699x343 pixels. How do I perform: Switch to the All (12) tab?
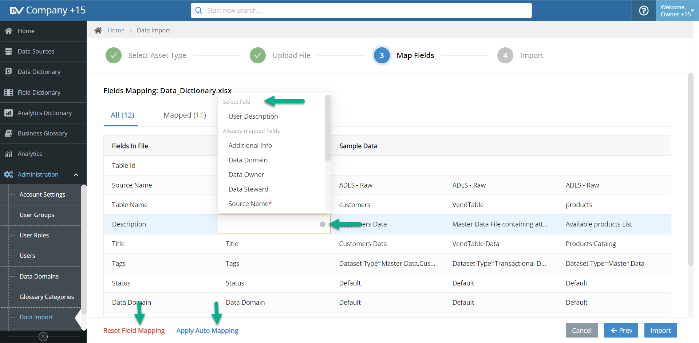point(122,115)
